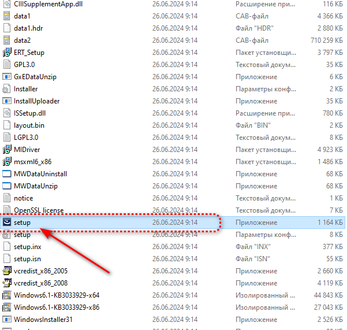Viewport: 347px width, 330px height.
Task: Click the GxEDataUnzip application icon
Action: point(7,76)
